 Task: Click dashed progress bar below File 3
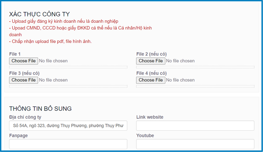(68, 86)
